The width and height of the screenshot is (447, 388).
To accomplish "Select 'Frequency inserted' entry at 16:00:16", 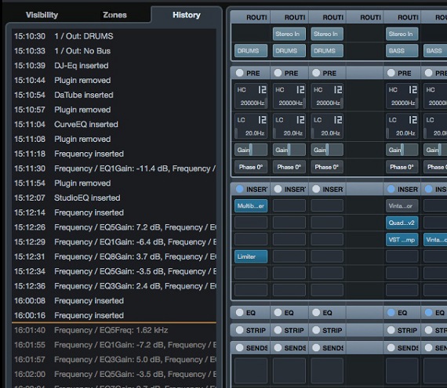I will 114,315.
